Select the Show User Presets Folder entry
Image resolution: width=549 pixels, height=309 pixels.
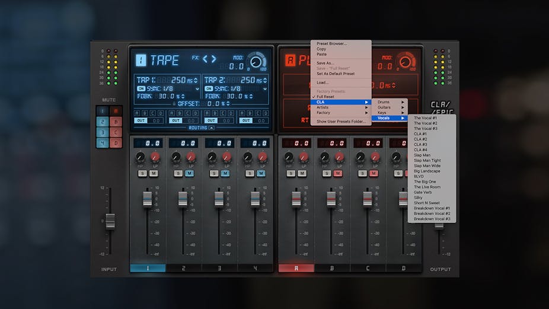coord(341,121)
